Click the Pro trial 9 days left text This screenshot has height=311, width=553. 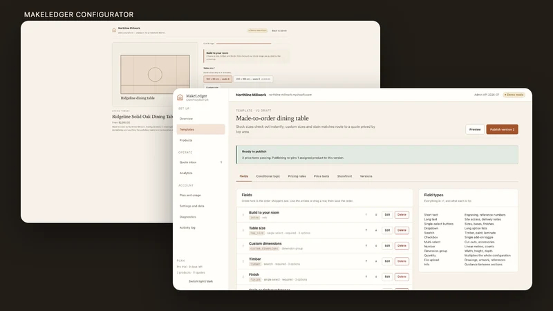click(189, 267)
